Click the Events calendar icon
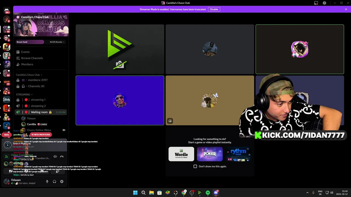 (x=18, y=52)
